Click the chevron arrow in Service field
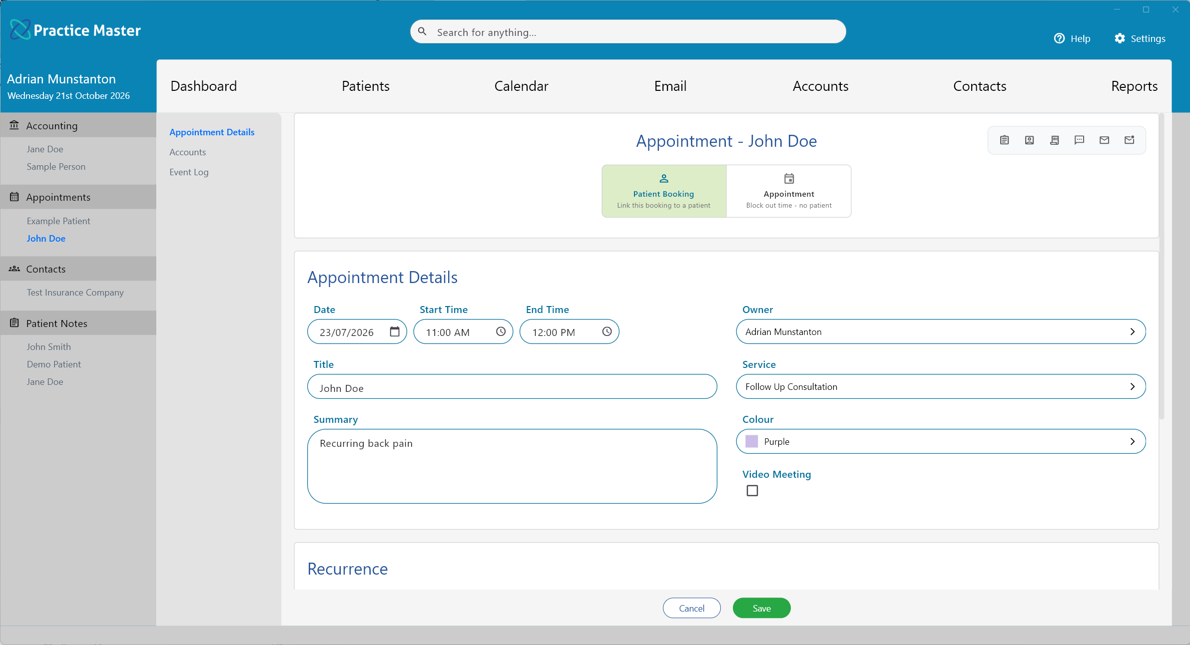 [1132, 386]
